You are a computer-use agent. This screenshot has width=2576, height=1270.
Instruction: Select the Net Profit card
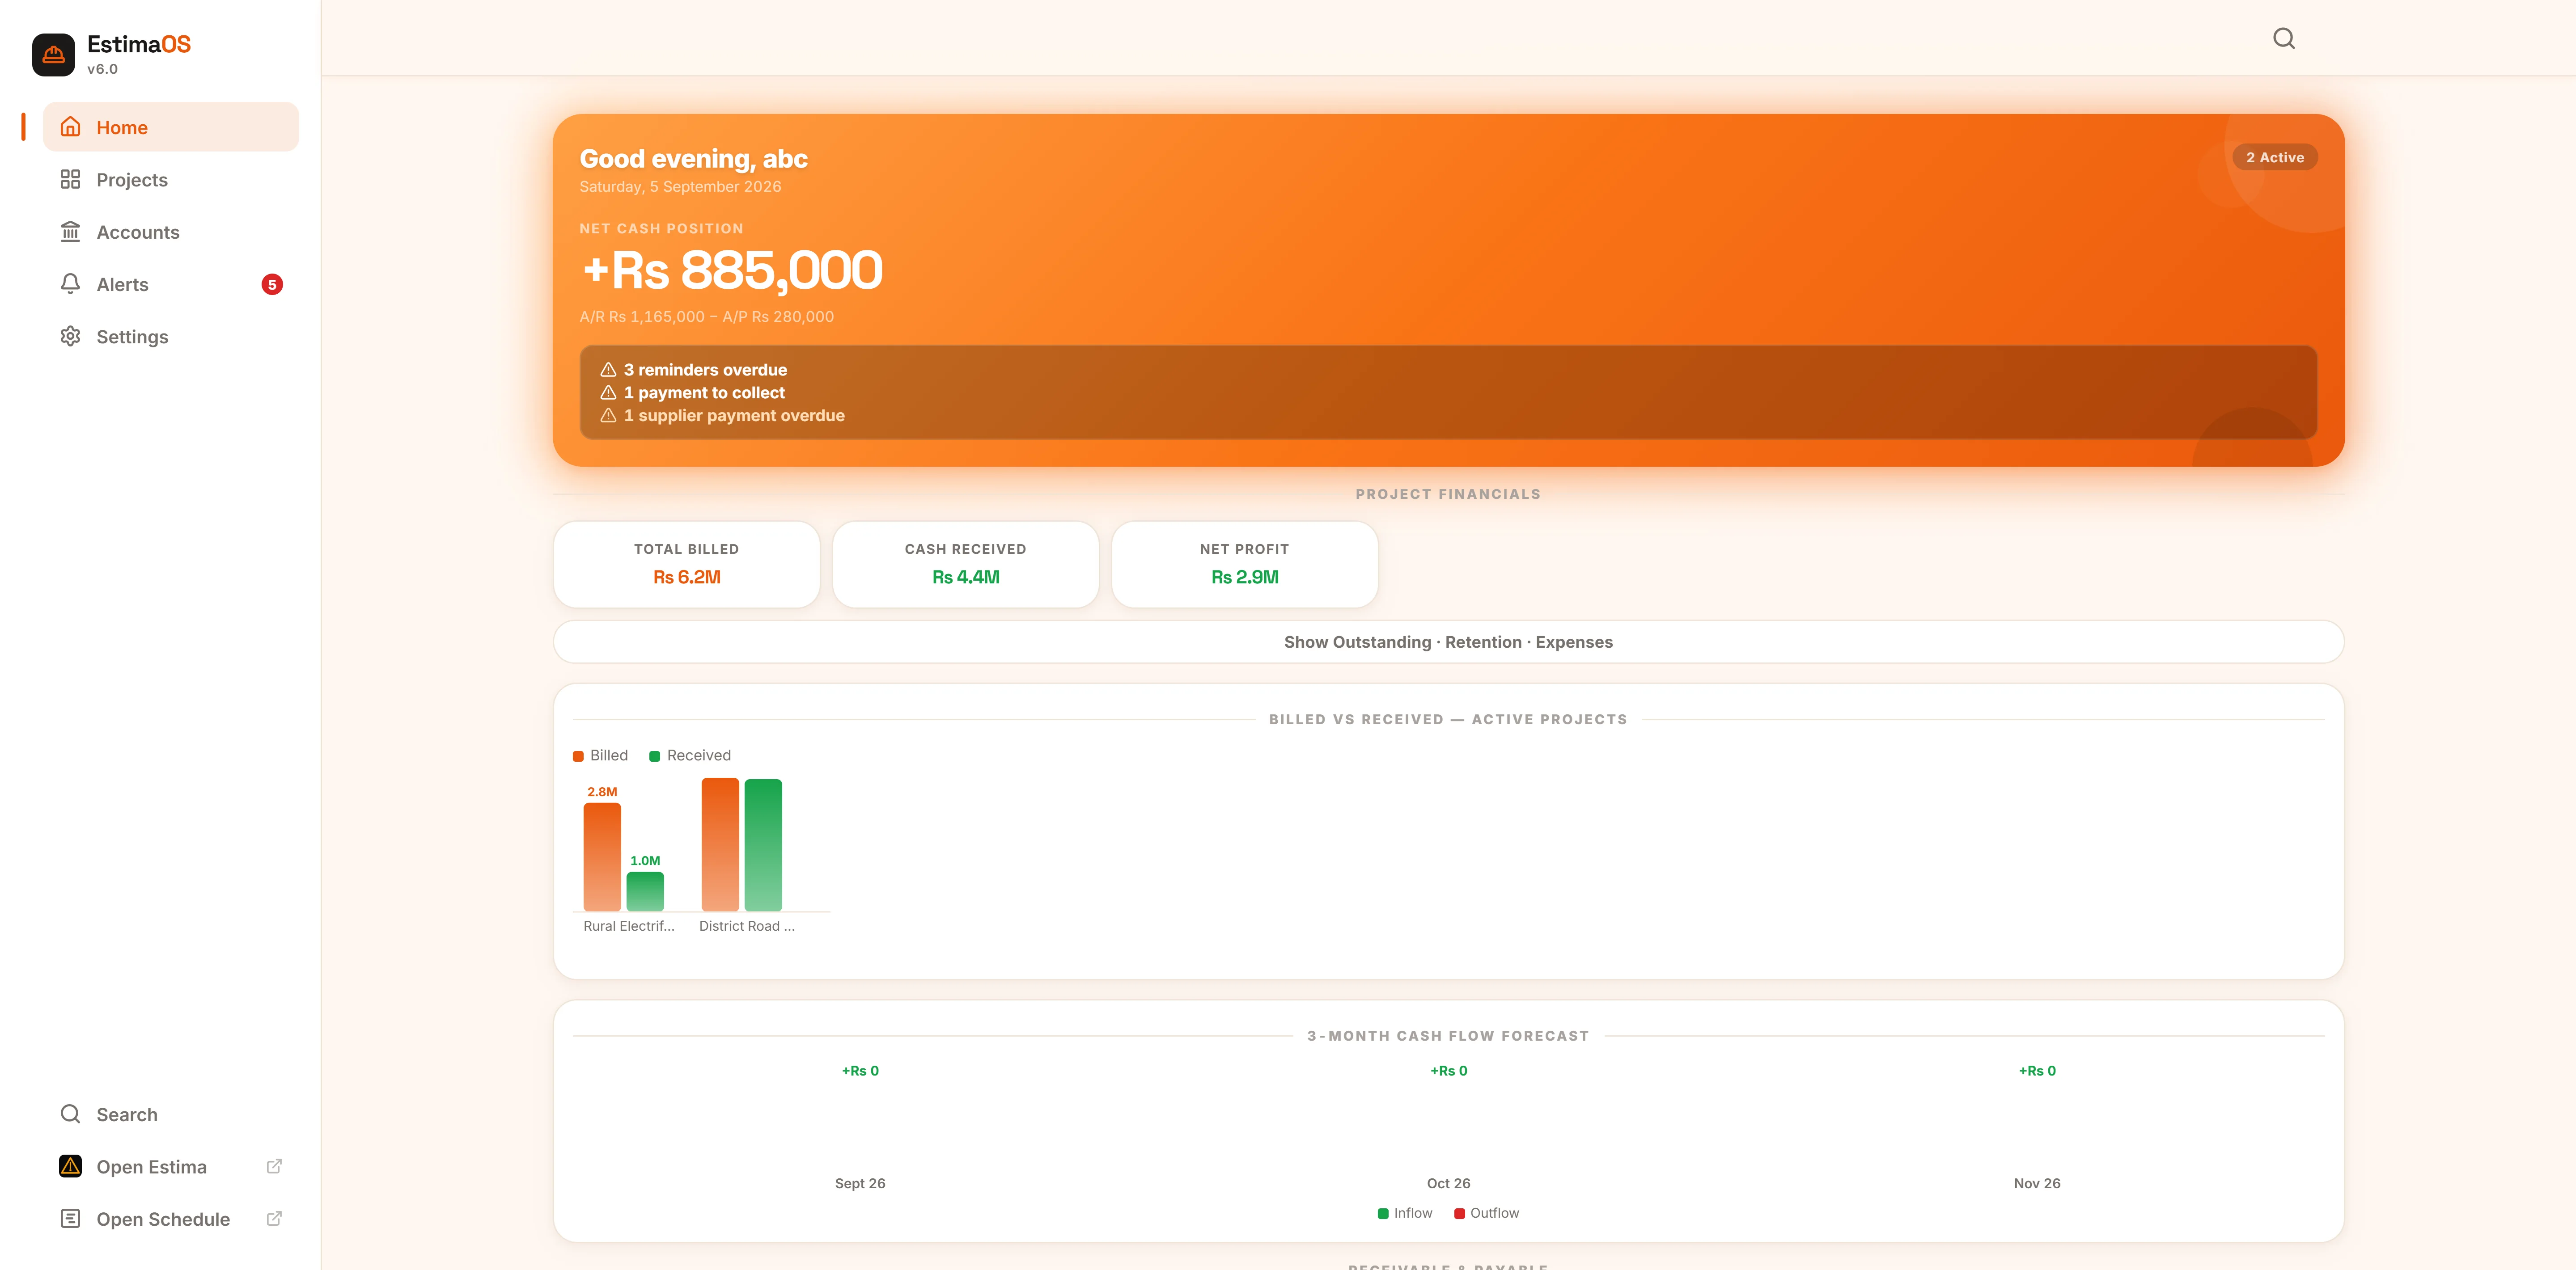coord(1245,565)
